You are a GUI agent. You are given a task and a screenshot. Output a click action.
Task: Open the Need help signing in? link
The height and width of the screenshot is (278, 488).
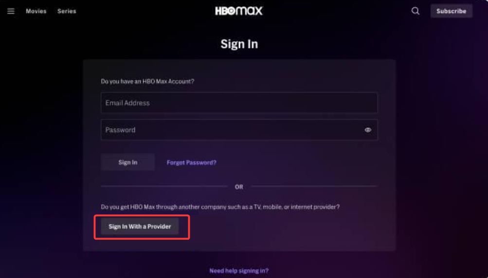coord(239,271)
